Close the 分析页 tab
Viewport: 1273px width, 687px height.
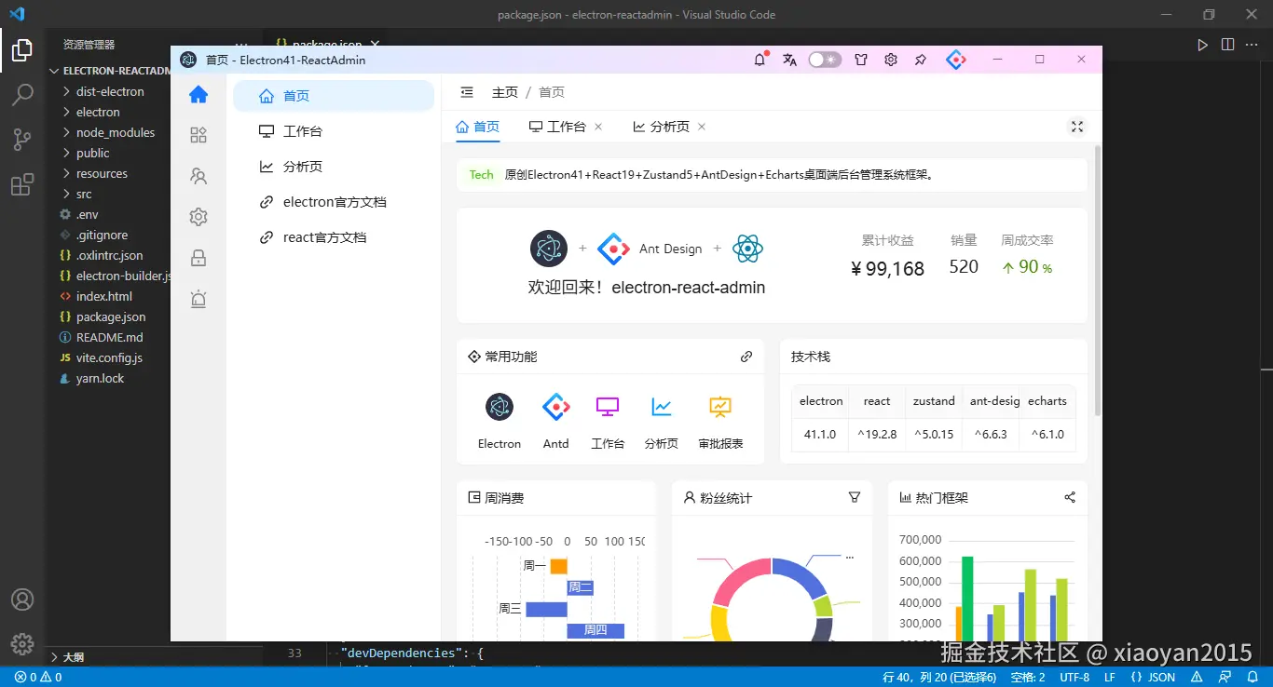702,127
